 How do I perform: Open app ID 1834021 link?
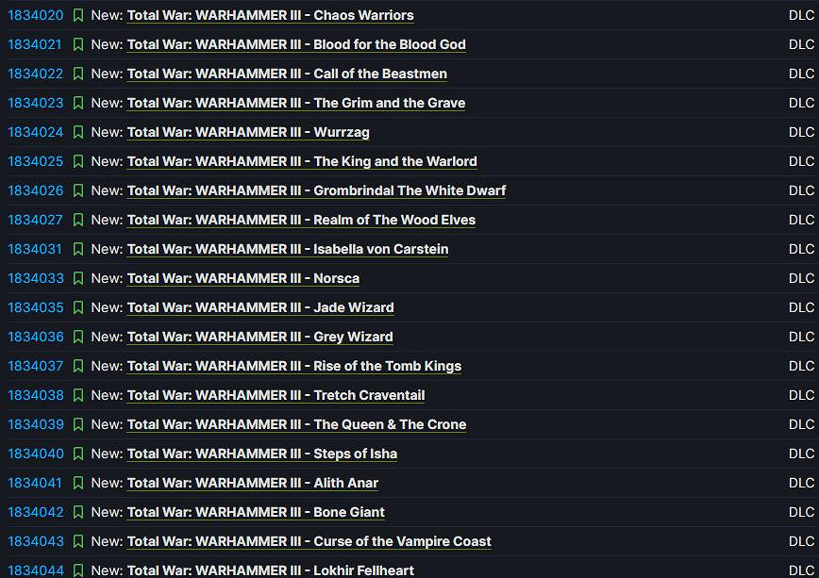coord(35,44)
